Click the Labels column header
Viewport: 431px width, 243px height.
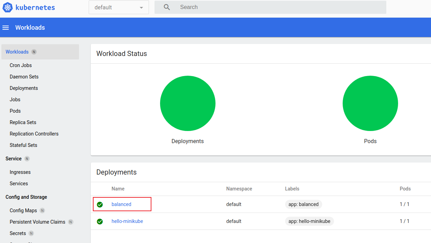pos(292,189)
